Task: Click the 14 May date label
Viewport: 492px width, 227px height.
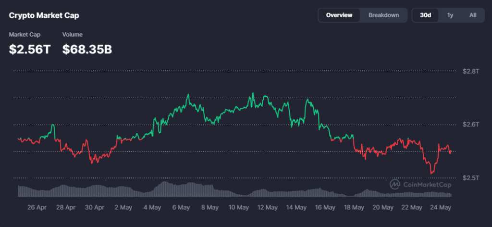Action: click(296, 208)
